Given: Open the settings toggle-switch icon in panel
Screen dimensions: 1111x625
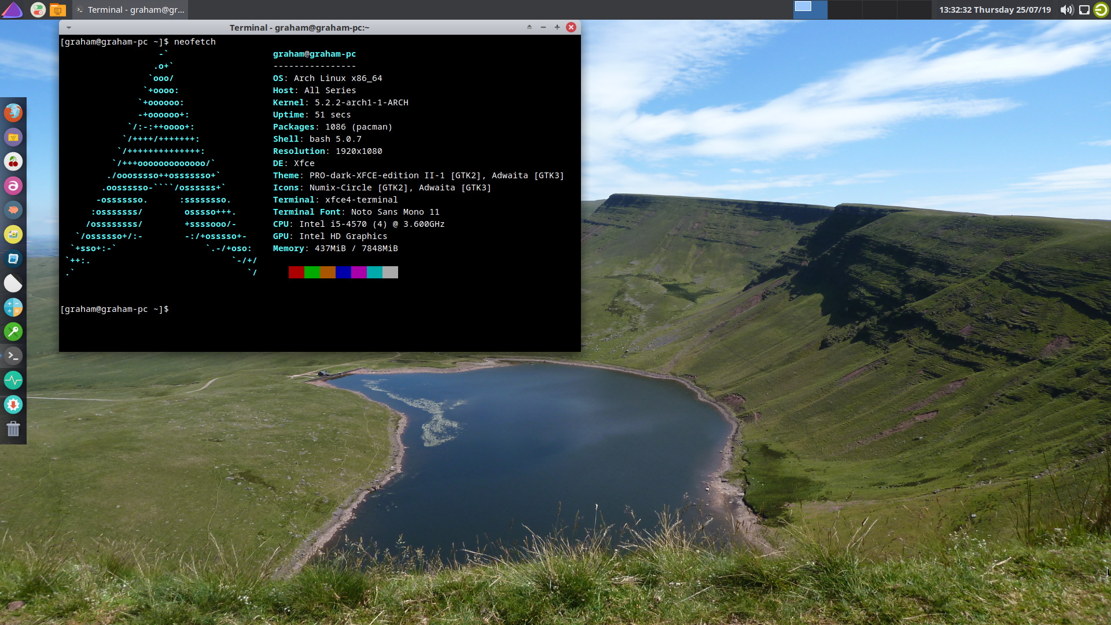Looking at the screenshot, I should 38,10.
